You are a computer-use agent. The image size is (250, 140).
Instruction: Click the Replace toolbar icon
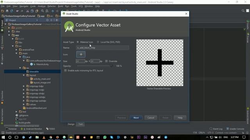point(47,11)
